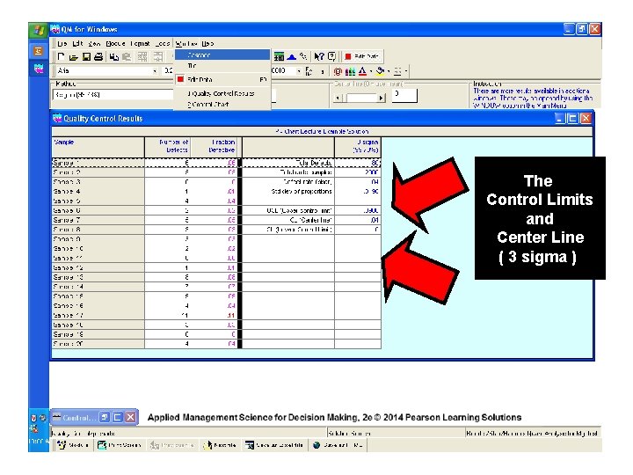The height and width of the screenshot is (475, 633).
Task: Click Module in the bottom toolbar
Action: (x=73, y=445)
